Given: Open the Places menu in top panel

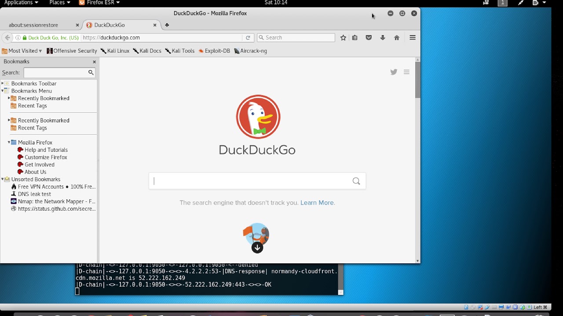Looking at the screenshot, I should click(x=60, y=3).
